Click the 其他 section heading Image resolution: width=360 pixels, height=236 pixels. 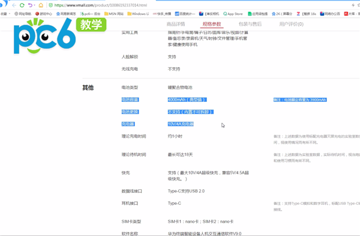coord(88,87)
